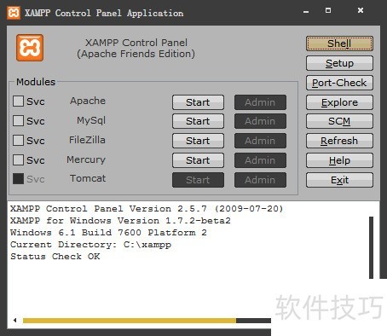
Task: Open MySql Admin
Action: pyautogui.click(x=260, y=121)
